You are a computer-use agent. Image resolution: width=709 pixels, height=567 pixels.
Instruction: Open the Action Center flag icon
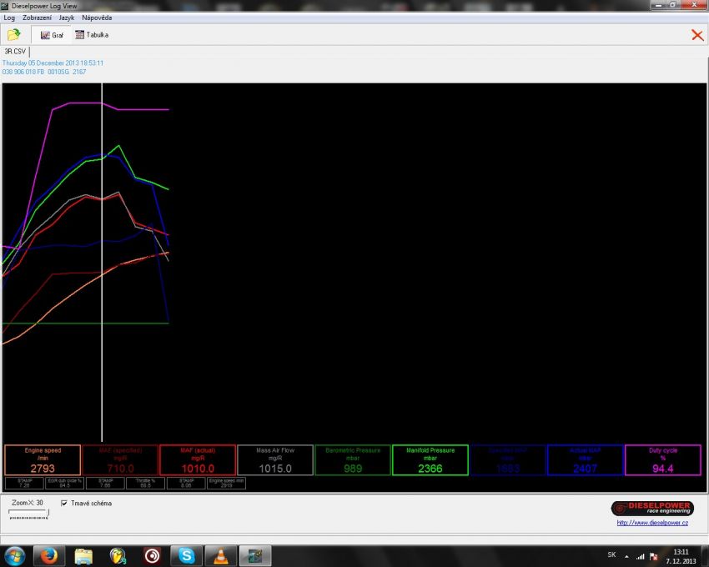pos(653,557)
